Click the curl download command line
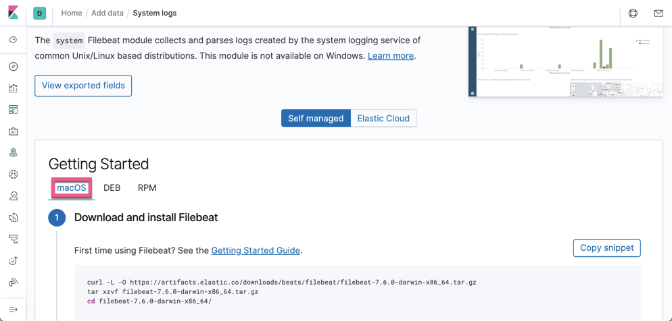Screen dimensions: 672x321 click(282, 283)
